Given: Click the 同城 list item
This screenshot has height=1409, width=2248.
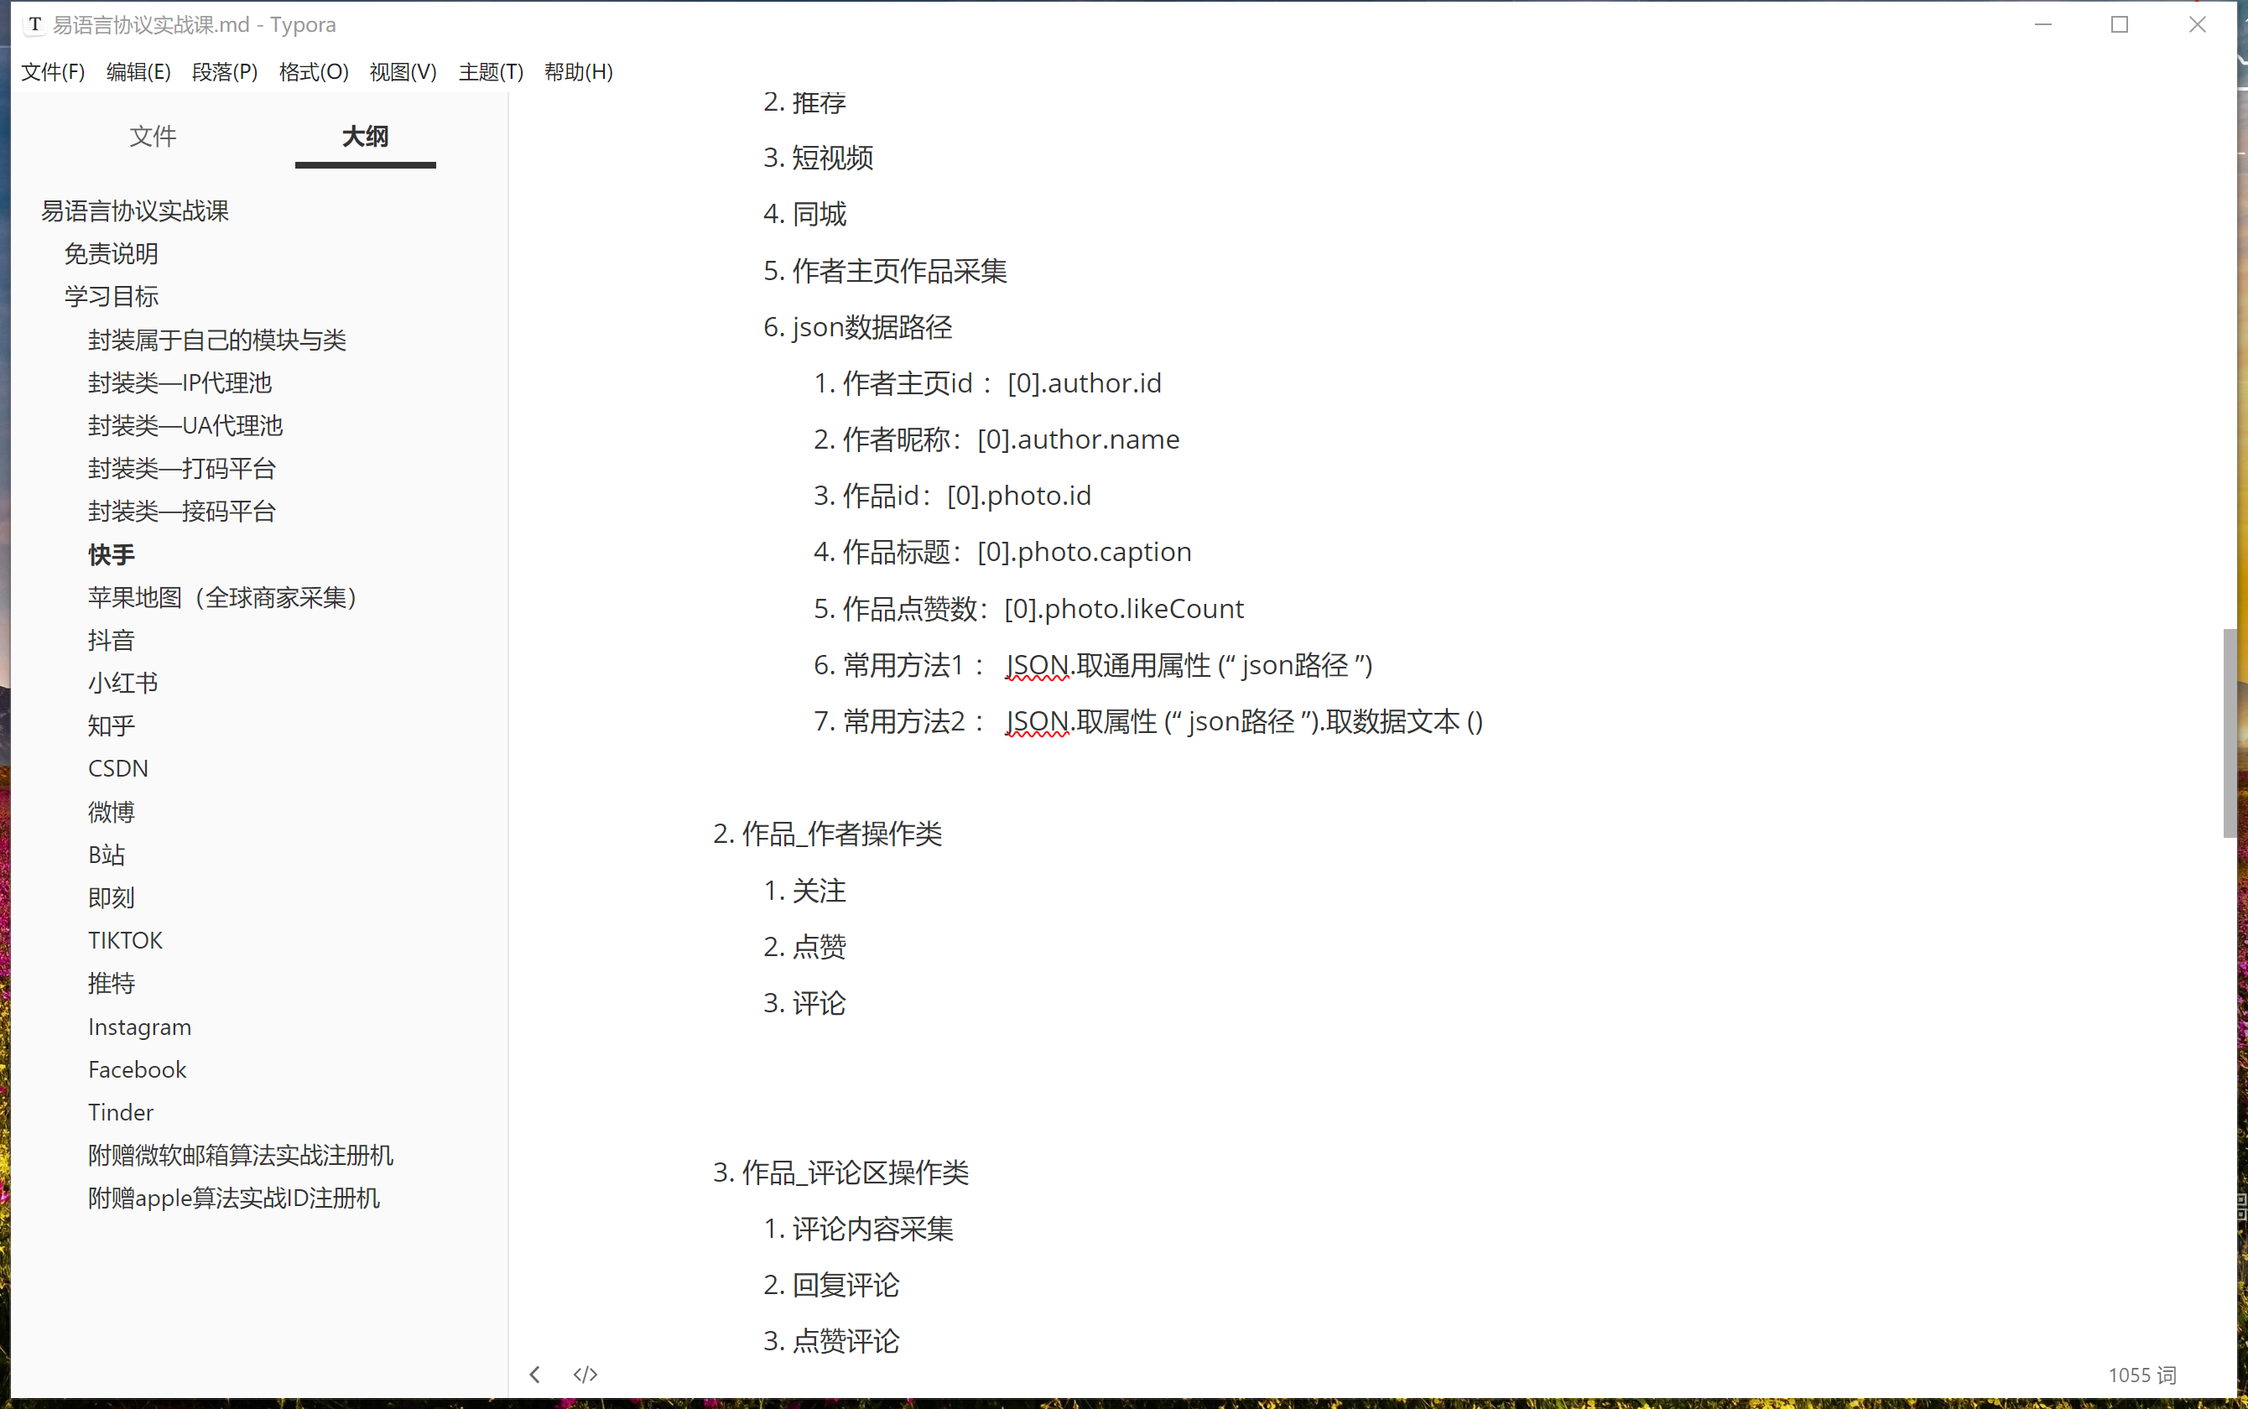Looking at the screenshot, I should tap(820, 215).
